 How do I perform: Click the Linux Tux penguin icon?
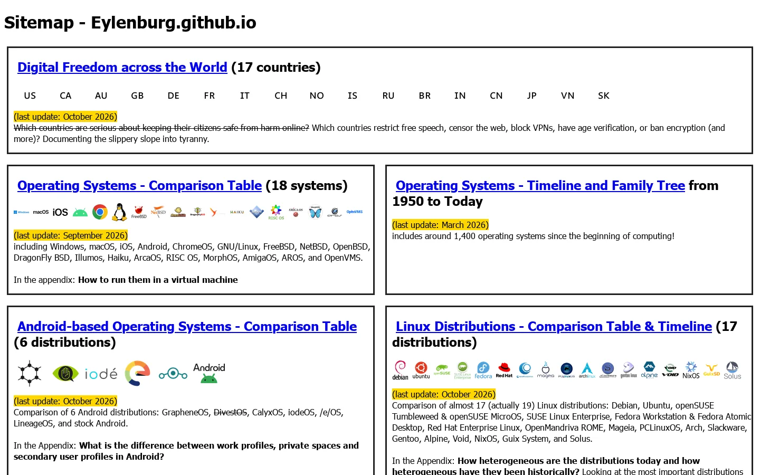[x=120, y=212]
